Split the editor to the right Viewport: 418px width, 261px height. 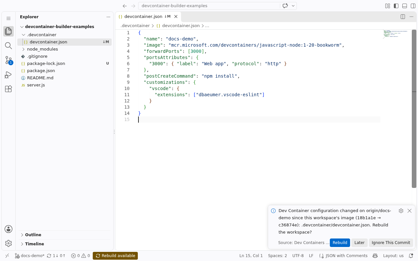[403, 17]
